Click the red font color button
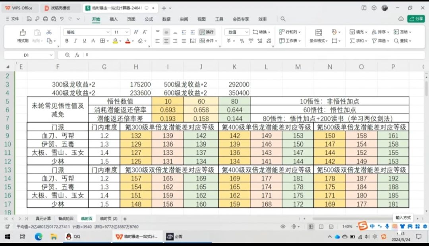Screen dimensions: 429x246 pos(128,41)
